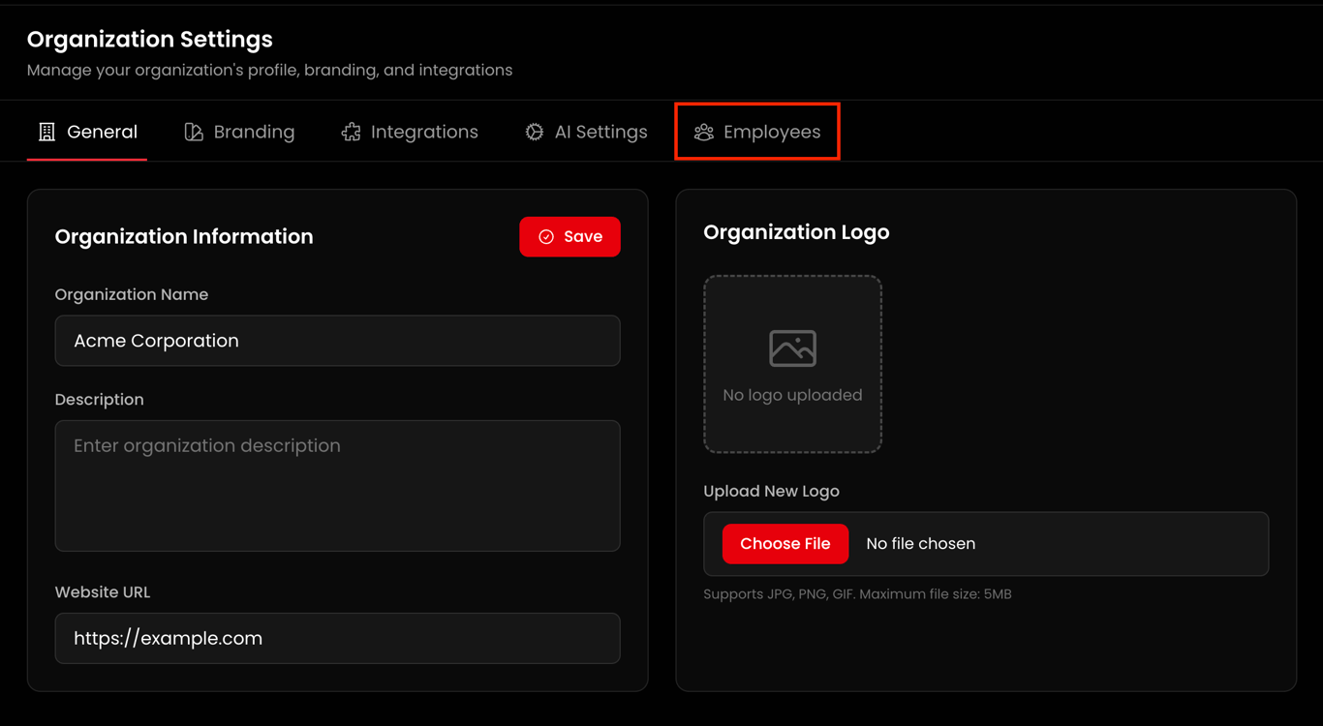
Task: Switch to the General tab
Action: click(87, 132)
